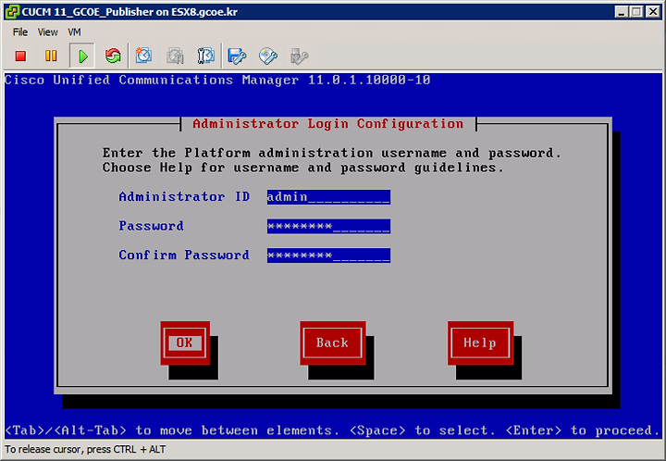Open the Snapshot Manager icon
Image resolution: width=666 pixels, height=461 pixels.
tap(206, 56)
